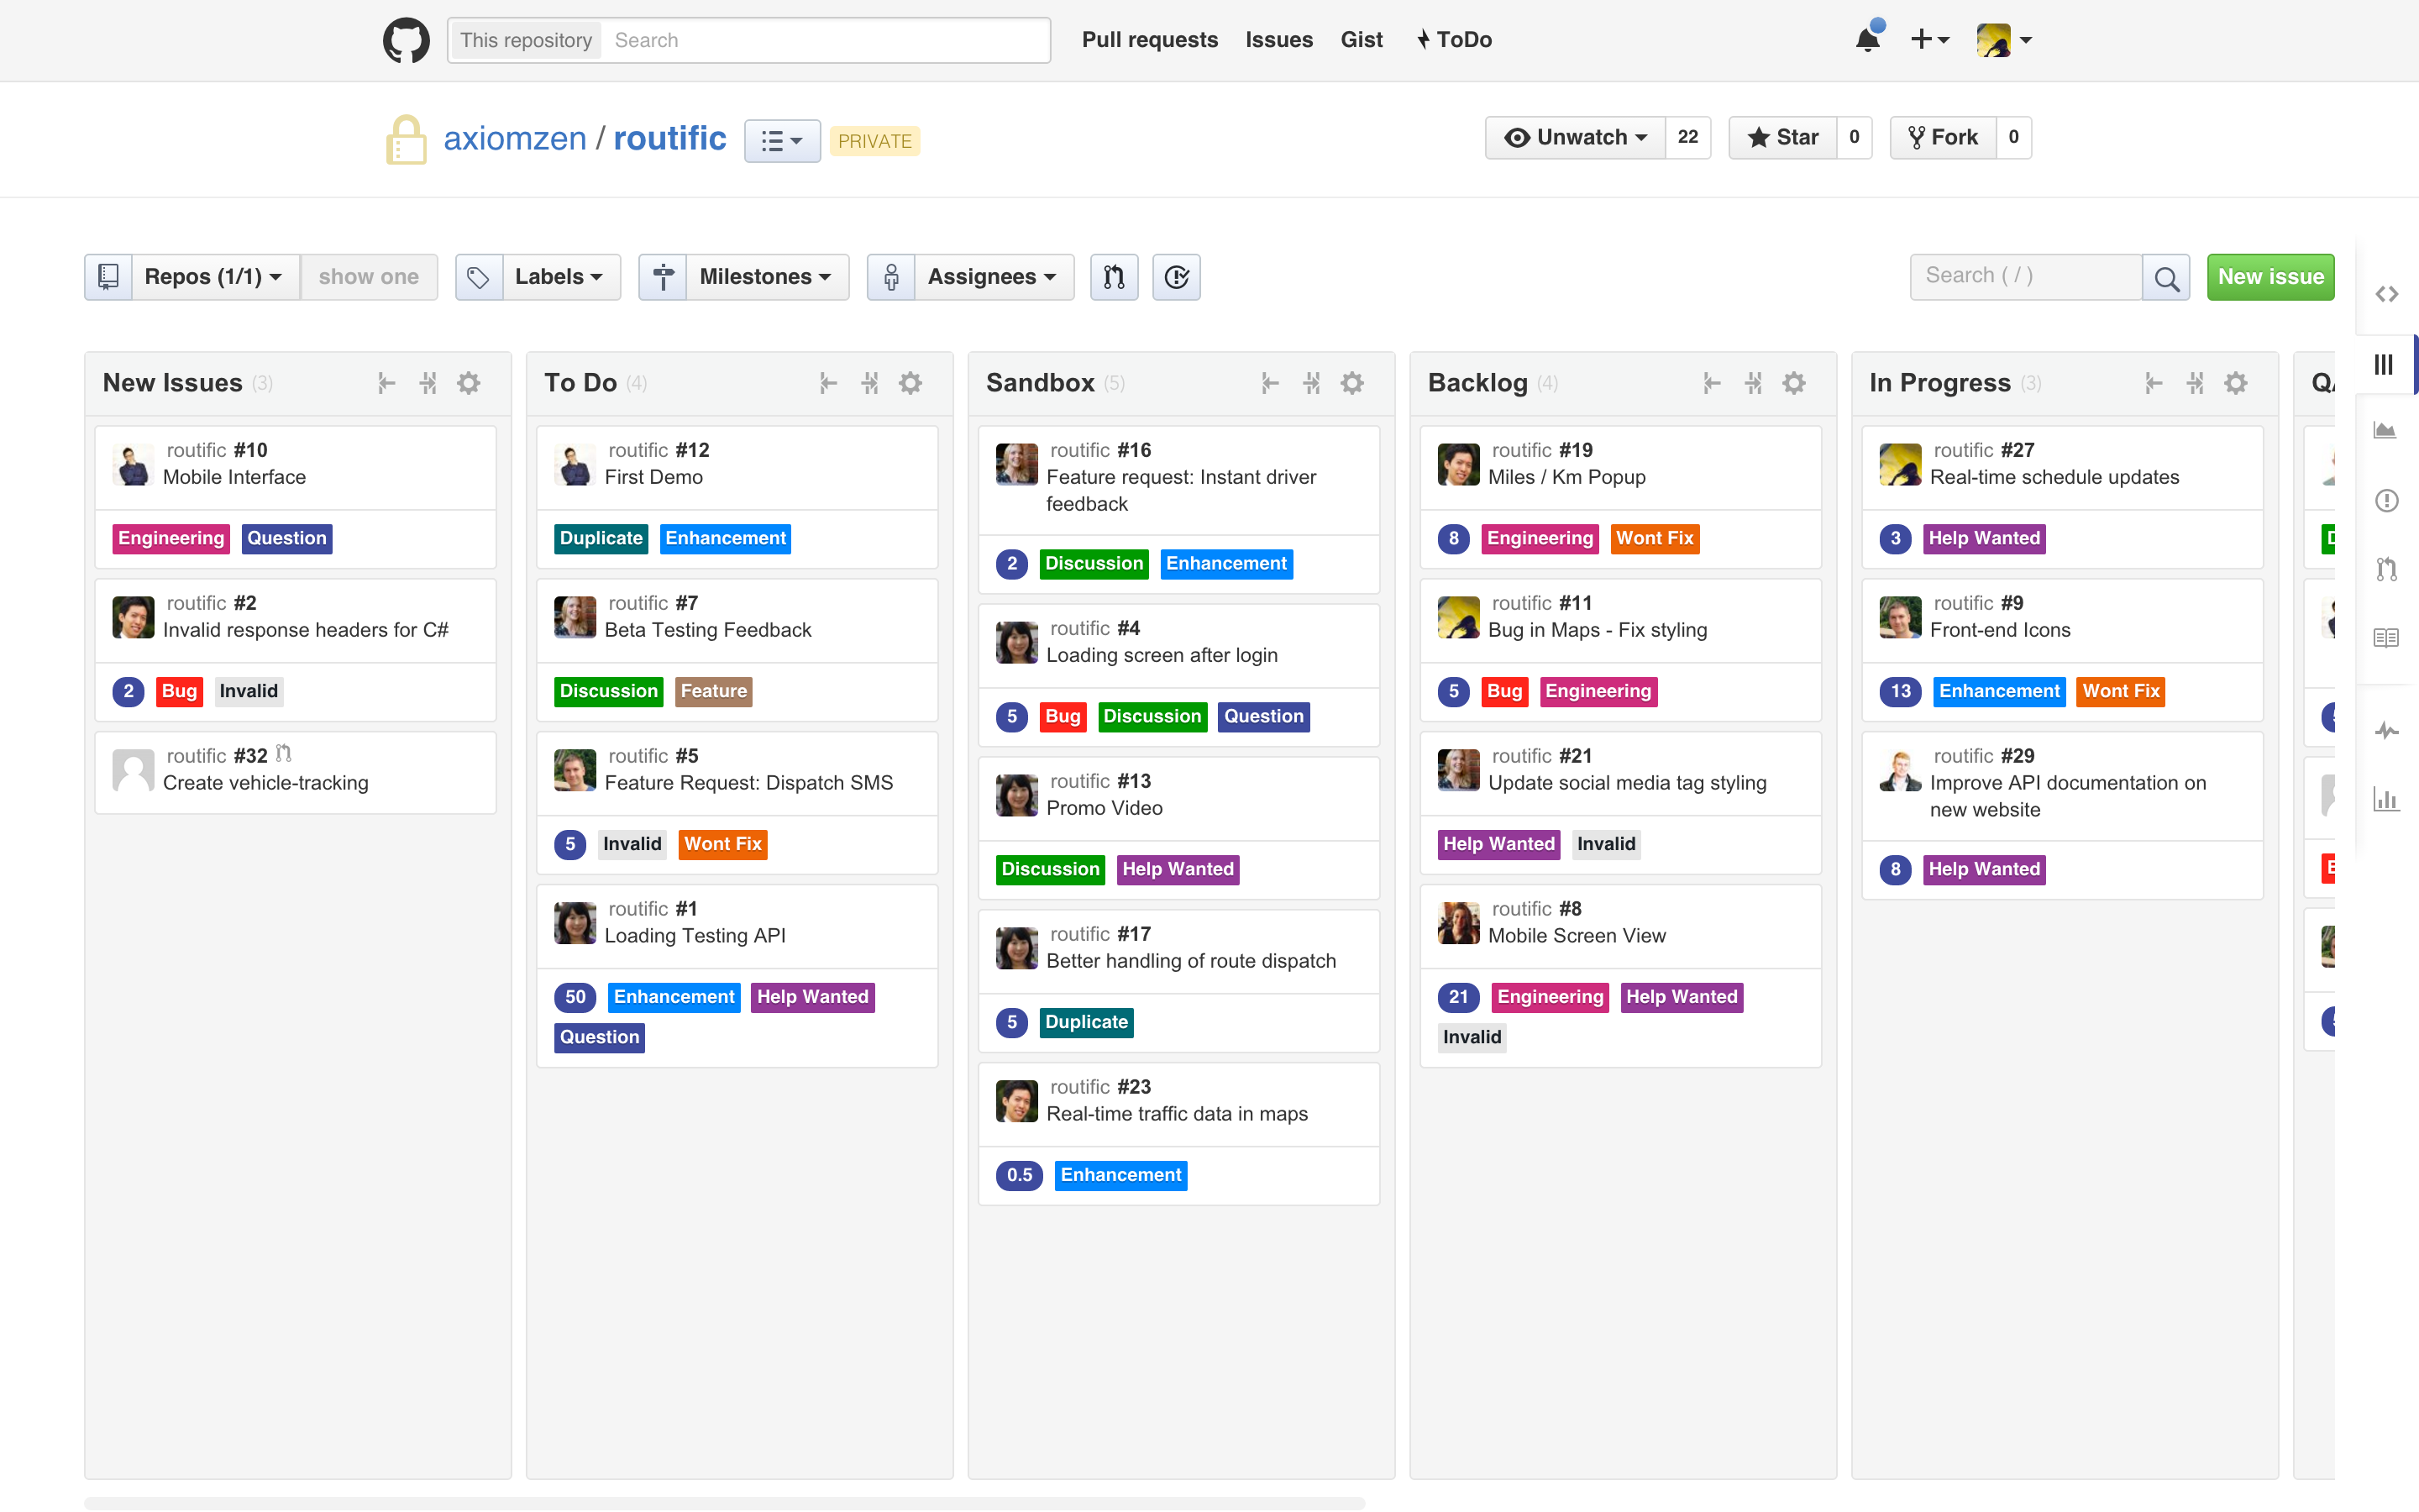Expand the Assignees dropdown
Viewport: 2419px width, 1512px height.
point(990,277)
